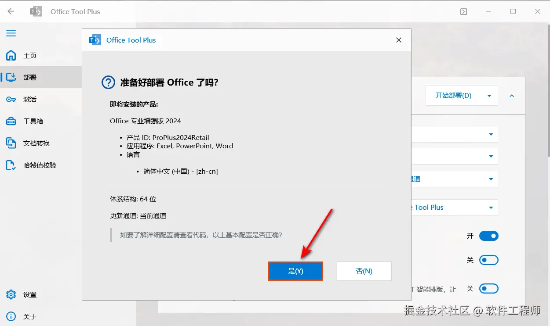The width and height of the screenshot is (550, 326).
Task: Click the document convert icon beside 文档转换
Action: pyautogui.click(x=11, y=143)
